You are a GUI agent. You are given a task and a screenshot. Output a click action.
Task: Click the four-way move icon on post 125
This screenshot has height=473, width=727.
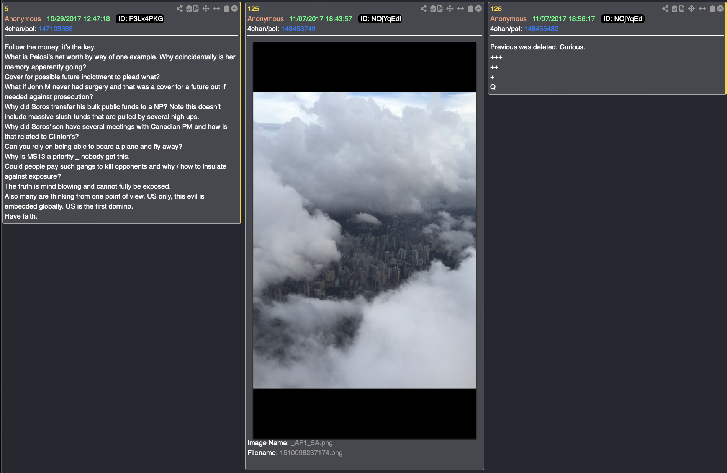(x=450, y=8)
